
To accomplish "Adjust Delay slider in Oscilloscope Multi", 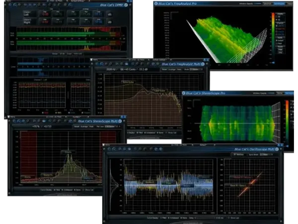I will [x=205, y=218].
